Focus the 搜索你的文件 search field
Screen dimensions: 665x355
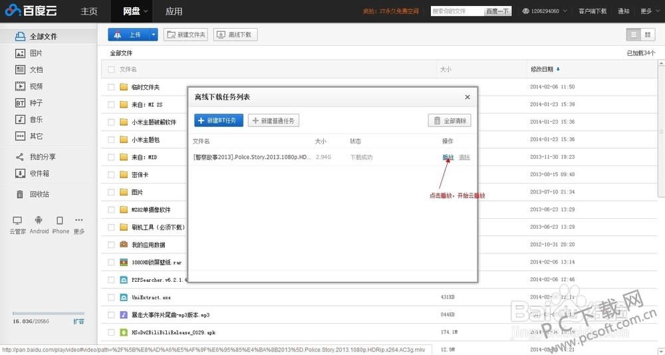[x=458, y=11]
